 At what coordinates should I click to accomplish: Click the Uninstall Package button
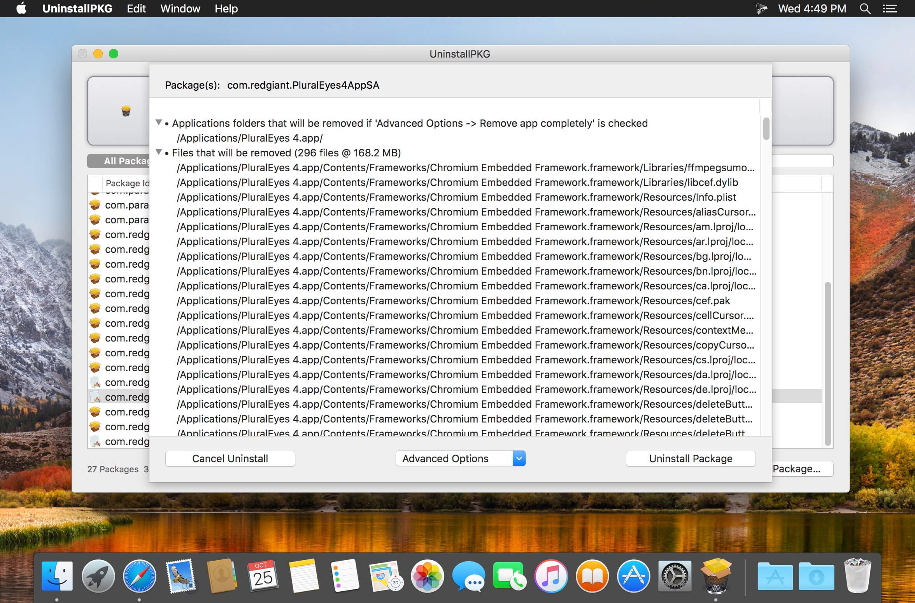[691, 458]
